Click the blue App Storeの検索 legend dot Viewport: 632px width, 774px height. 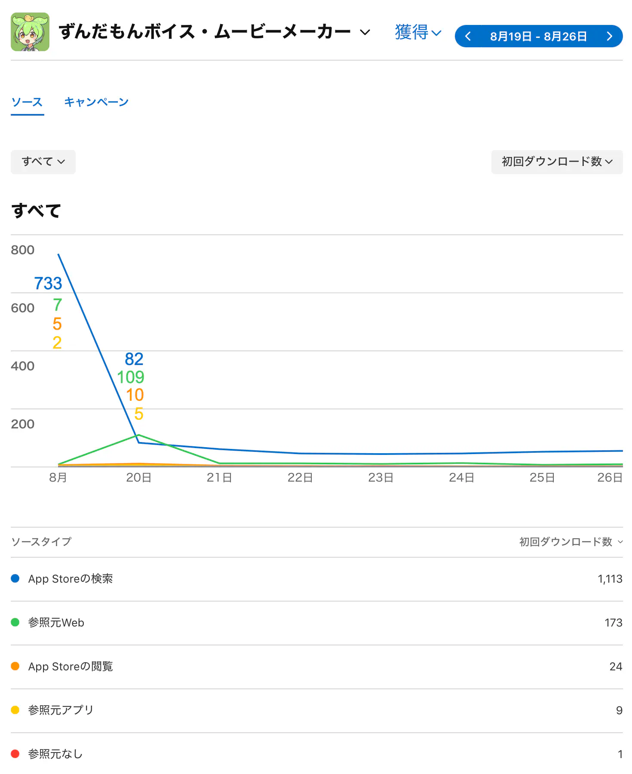tap(15, 579)
